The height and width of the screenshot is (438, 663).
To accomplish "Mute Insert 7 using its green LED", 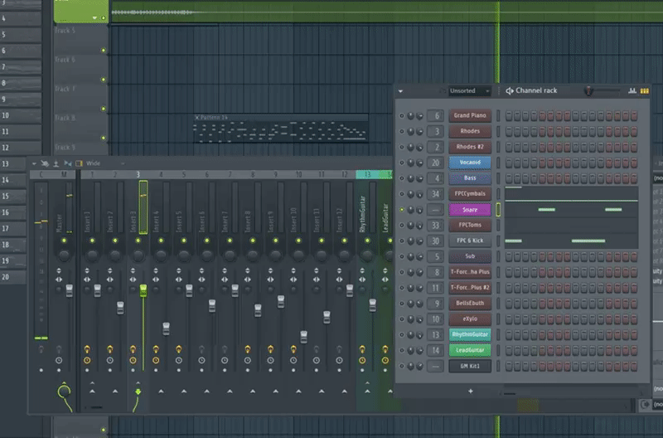I will click(230, 241).
